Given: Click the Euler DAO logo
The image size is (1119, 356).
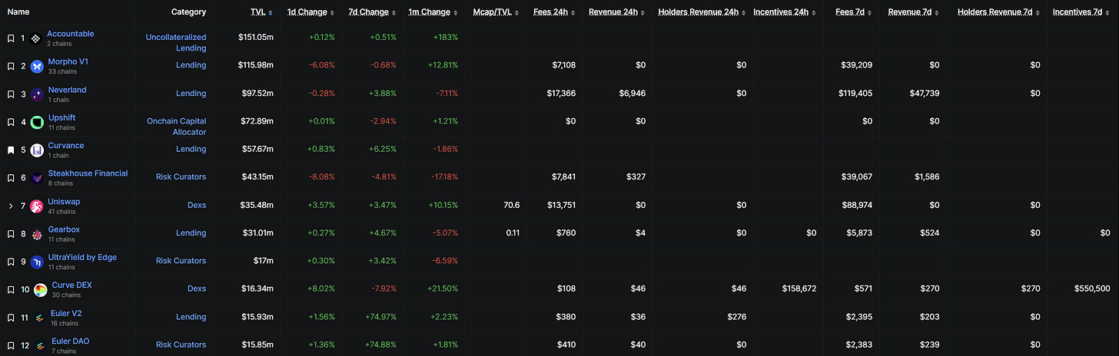Looking at the screenshot, I should coord(40,345).
